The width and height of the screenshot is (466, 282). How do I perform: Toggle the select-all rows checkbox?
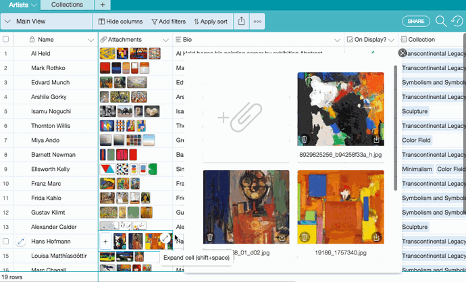[x=5, y=39]
